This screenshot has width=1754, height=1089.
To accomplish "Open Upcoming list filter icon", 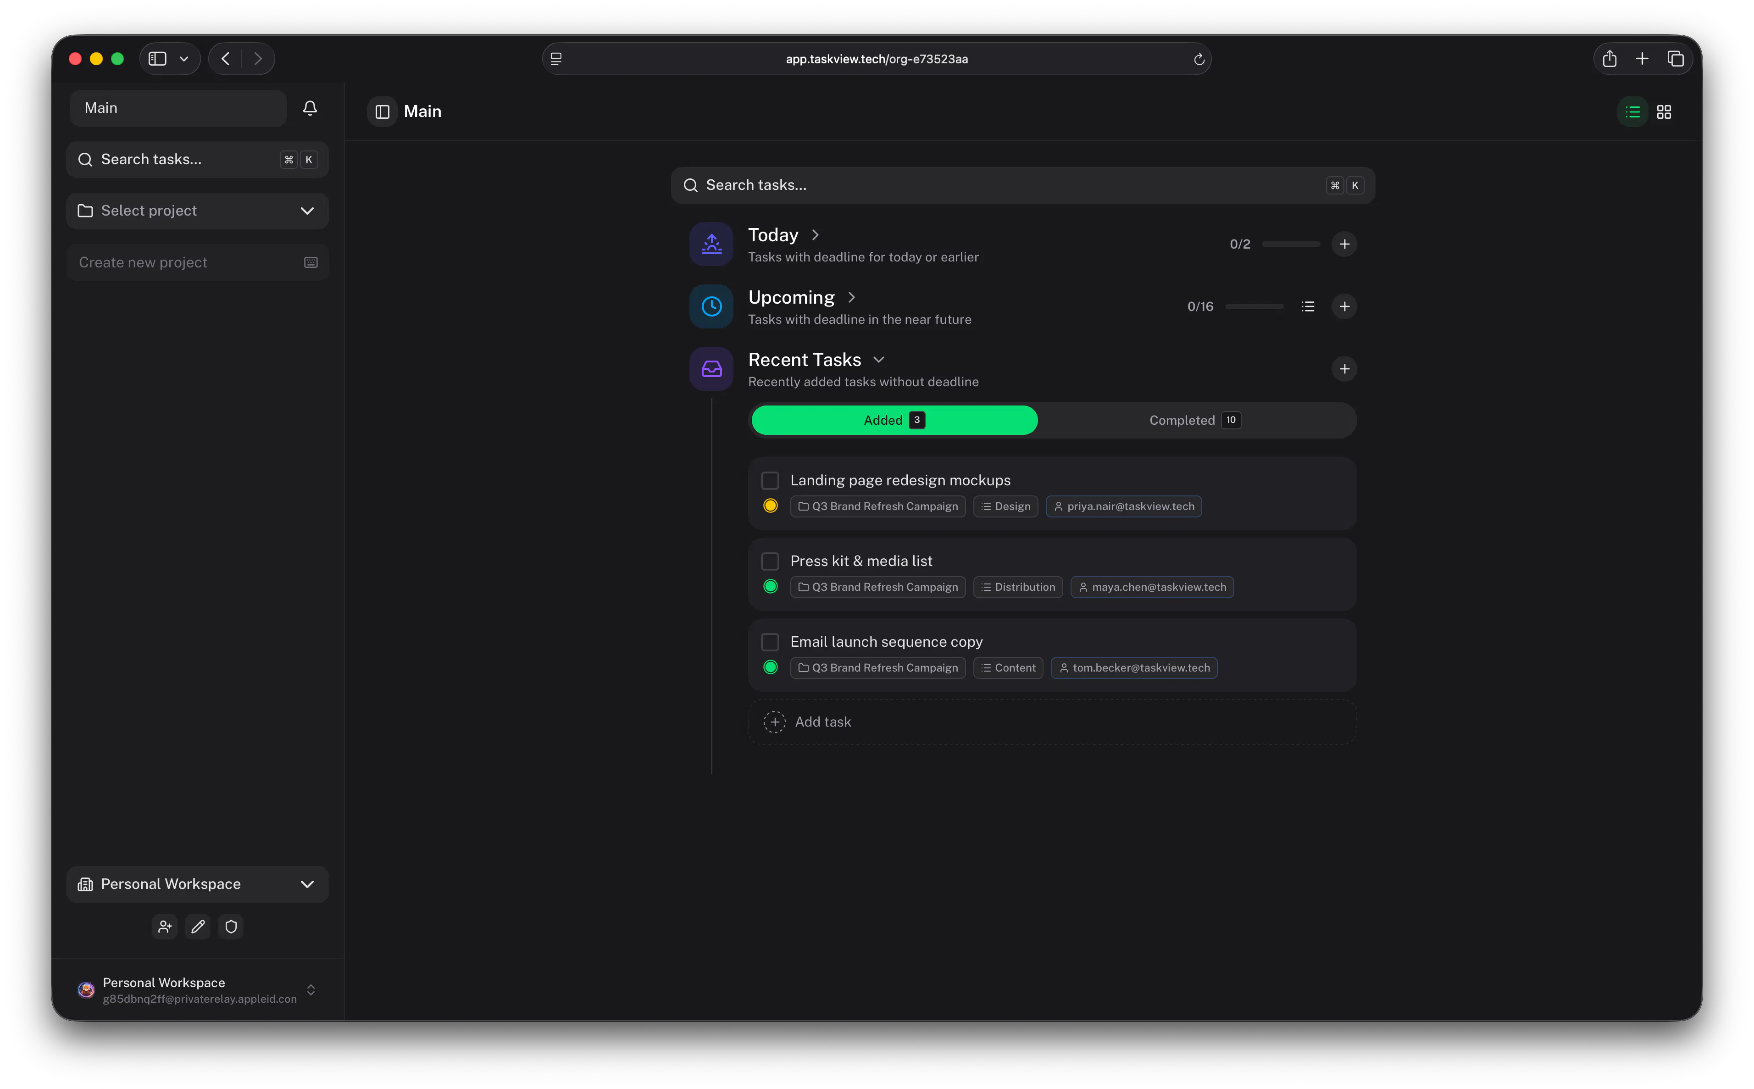I will [1308, 307].
